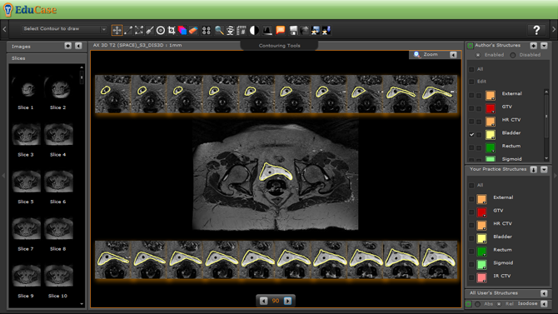Click the detective figure icon

230,30
